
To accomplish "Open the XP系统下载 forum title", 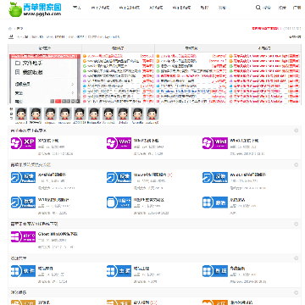I will point(48,141).
